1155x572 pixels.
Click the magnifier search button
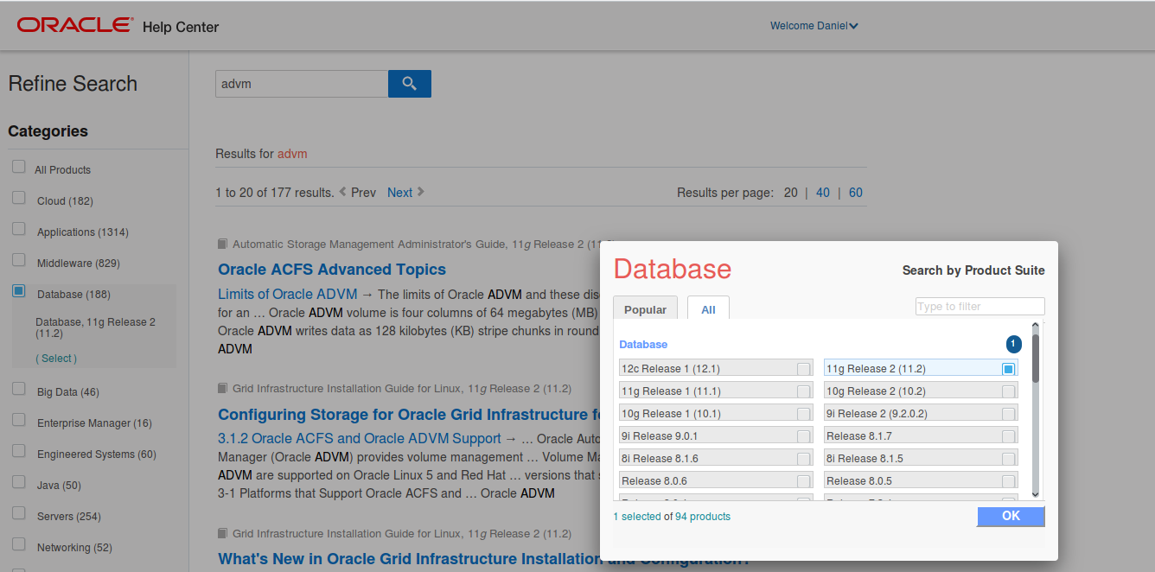(x=410, y=84)
